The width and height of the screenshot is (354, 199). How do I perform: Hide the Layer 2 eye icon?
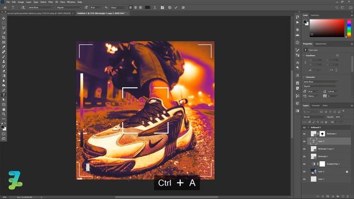[304, 171]
